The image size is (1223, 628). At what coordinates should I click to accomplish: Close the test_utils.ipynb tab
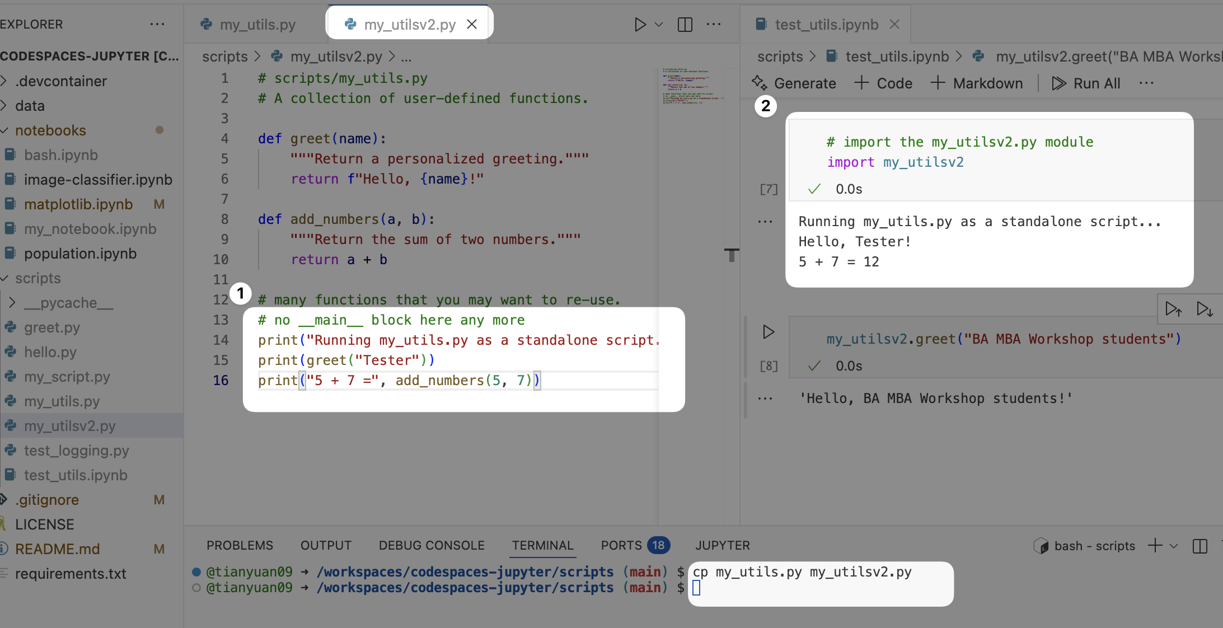point(894,25)
